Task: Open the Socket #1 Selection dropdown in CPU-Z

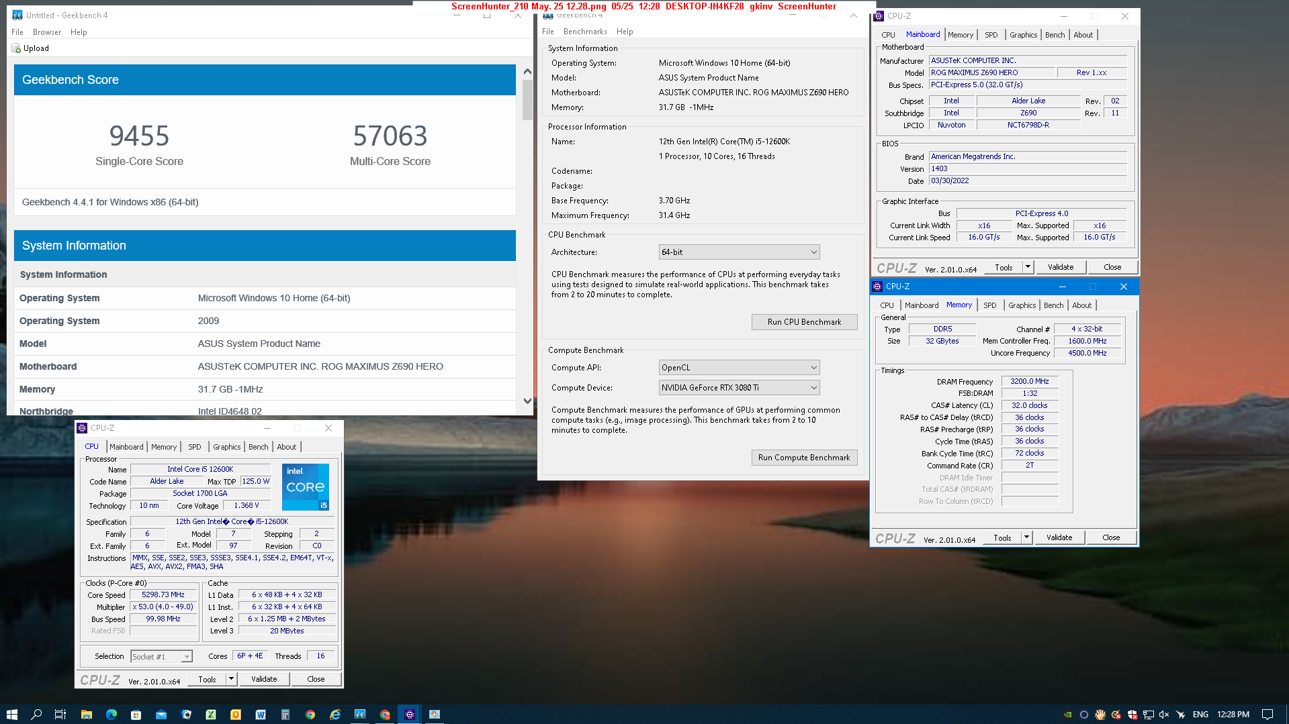Action: pyautogui.click(x=161, y=657)
